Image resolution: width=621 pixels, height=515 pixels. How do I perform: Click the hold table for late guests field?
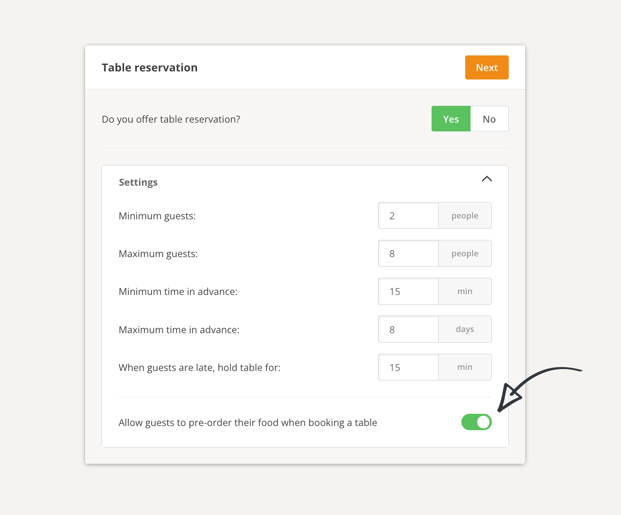pyautogui.click(x=408, y=367)
